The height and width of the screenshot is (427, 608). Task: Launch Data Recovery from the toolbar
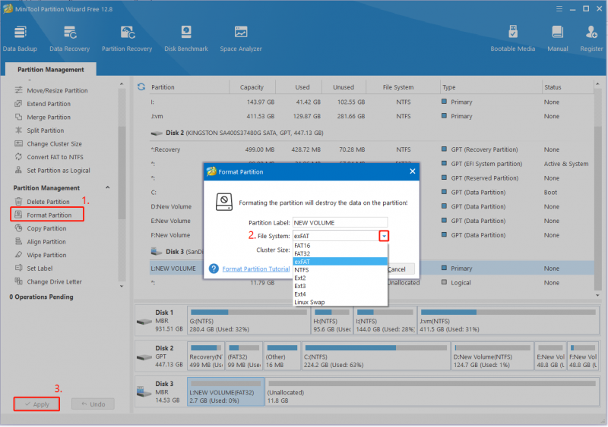pos(69,39)
